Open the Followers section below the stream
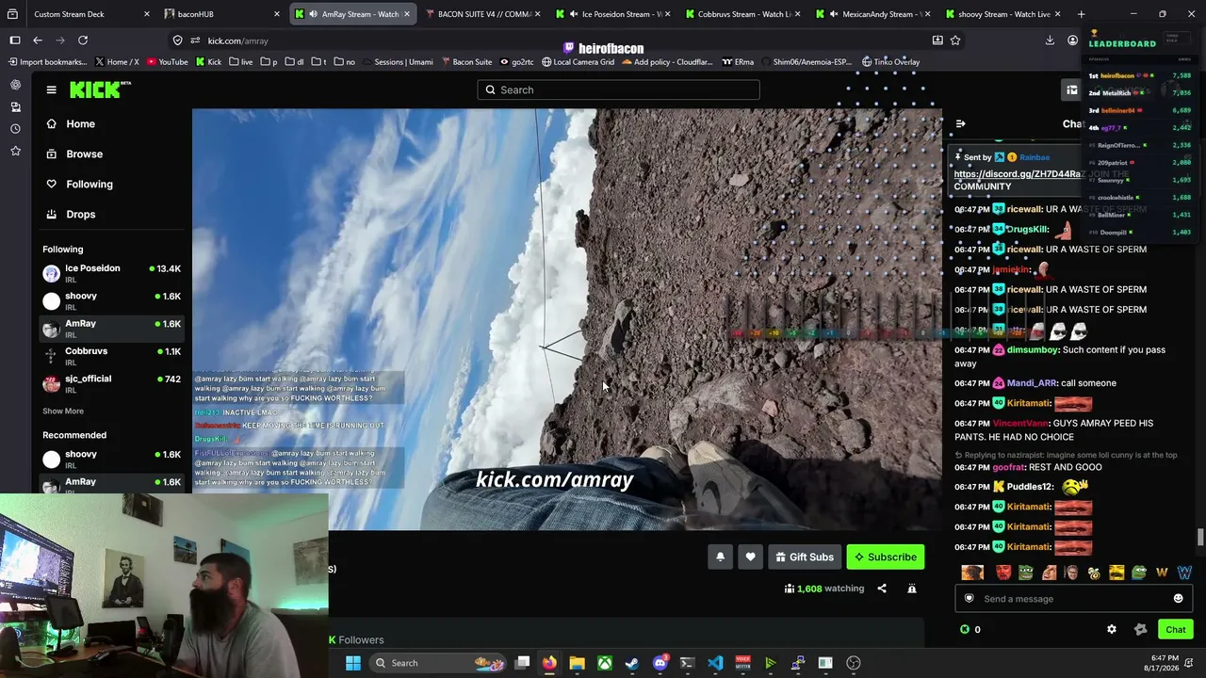The image size is (1206, 678). pyautogui.click(x=356, y=640)
